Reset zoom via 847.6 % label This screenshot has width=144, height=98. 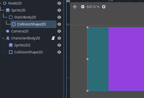coord(93,7)
